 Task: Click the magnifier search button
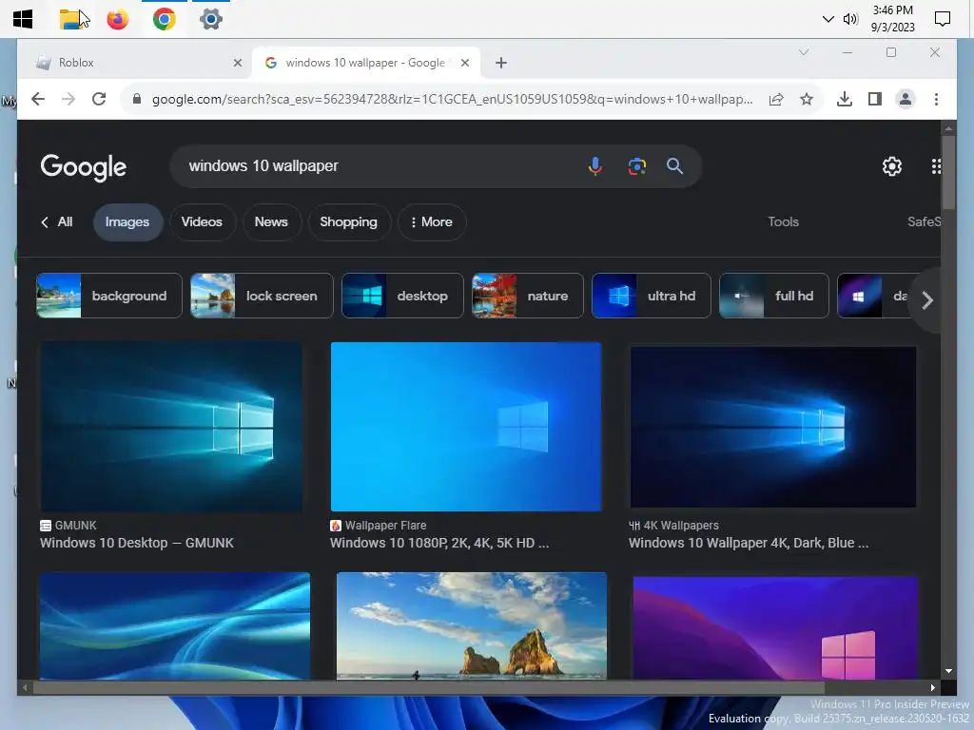coord(674,166)
